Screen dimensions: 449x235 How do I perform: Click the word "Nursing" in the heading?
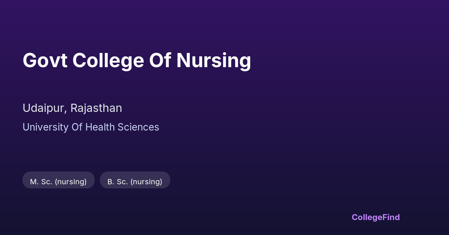(x=213, y=60)
